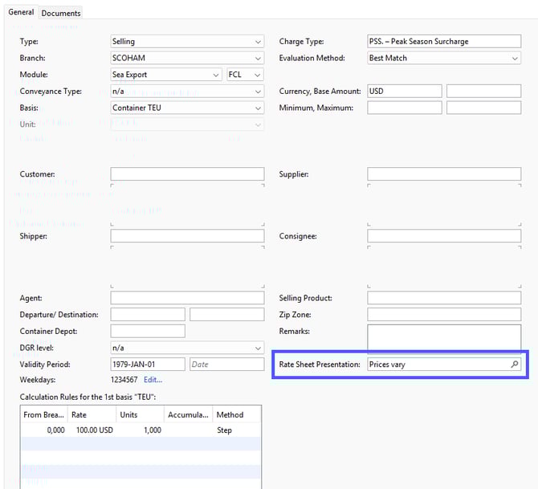Click the Validity Period end Date field

pyautogui.click(x=226, y=365)
